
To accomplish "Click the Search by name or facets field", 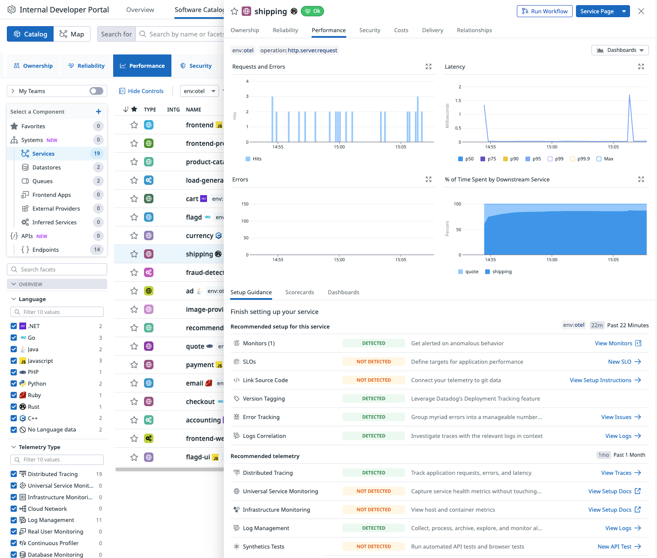I will (180, 34).
